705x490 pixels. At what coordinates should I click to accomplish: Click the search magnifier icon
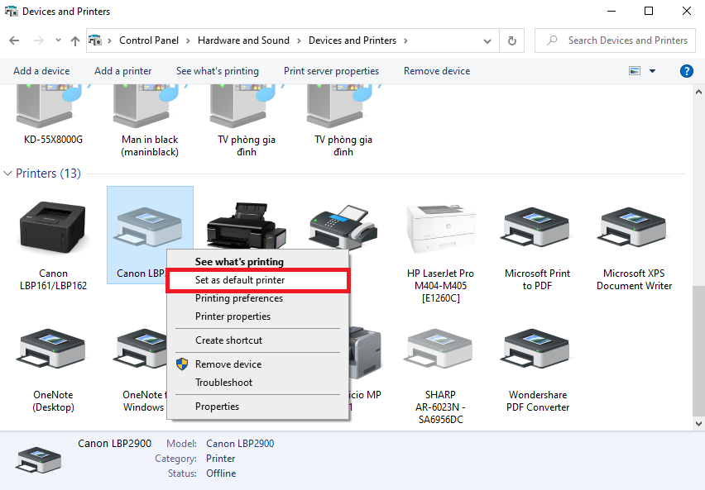point(552,40)
